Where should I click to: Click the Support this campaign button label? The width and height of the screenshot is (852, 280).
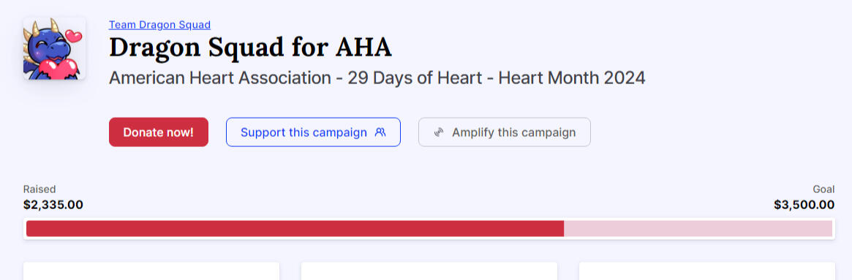[x=304, y=132]
